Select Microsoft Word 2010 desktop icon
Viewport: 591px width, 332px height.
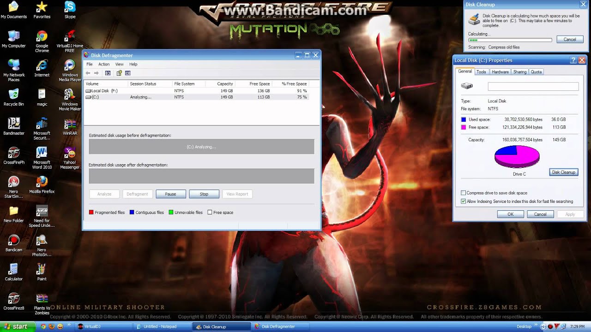(x=42, y=158)
